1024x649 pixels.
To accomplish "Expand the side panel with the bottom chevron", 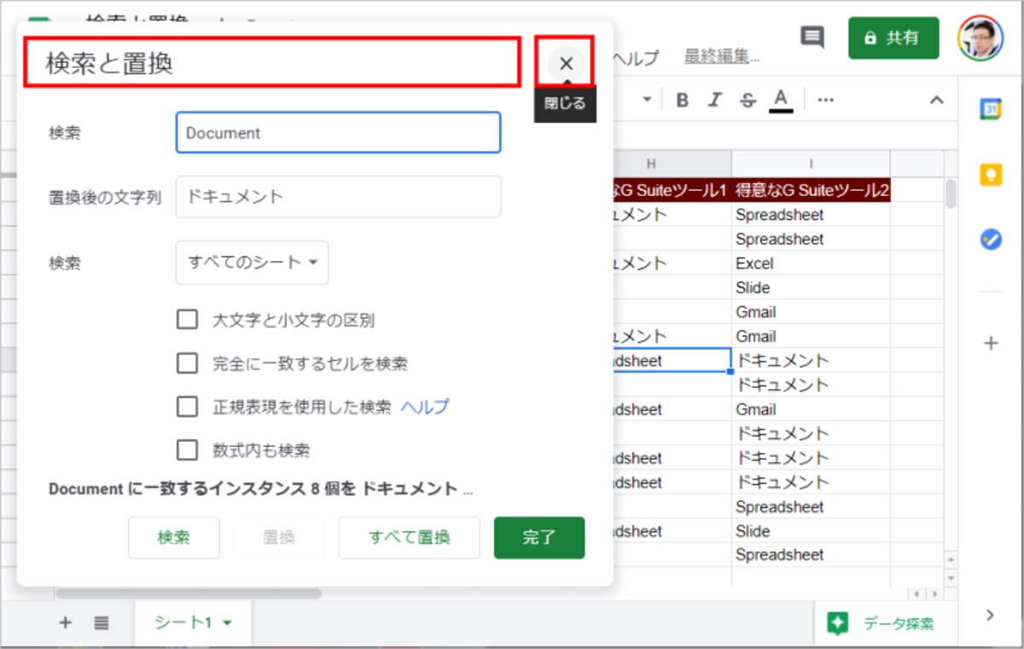I will (x=990, y=614).
